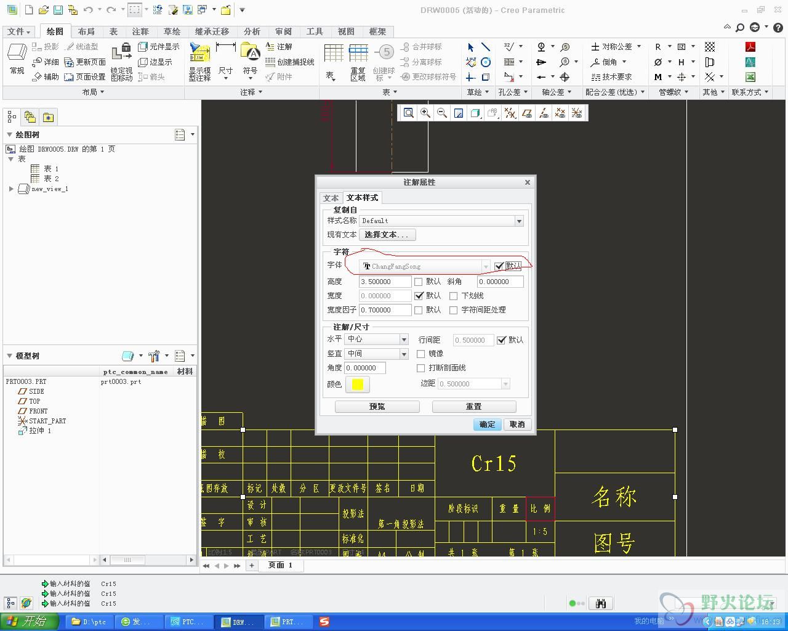Screen dimensions: 788x631
Task: Expand the new_view_1 tree node
Action: pyautogui.click(x=11, y=189)
